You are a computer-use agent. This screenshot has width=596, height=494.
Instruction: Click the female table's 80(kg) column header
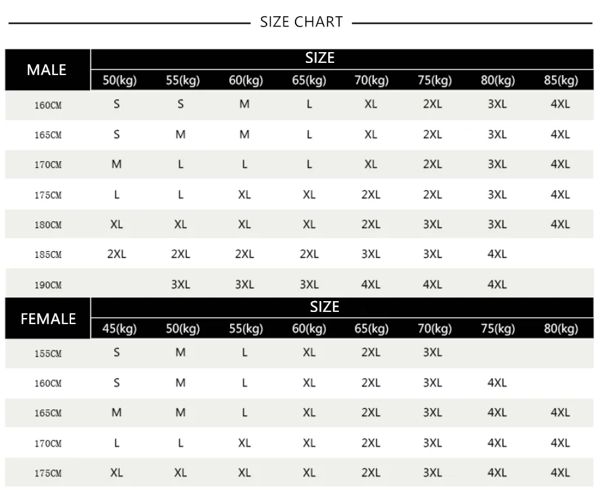[x=561, y=329]
